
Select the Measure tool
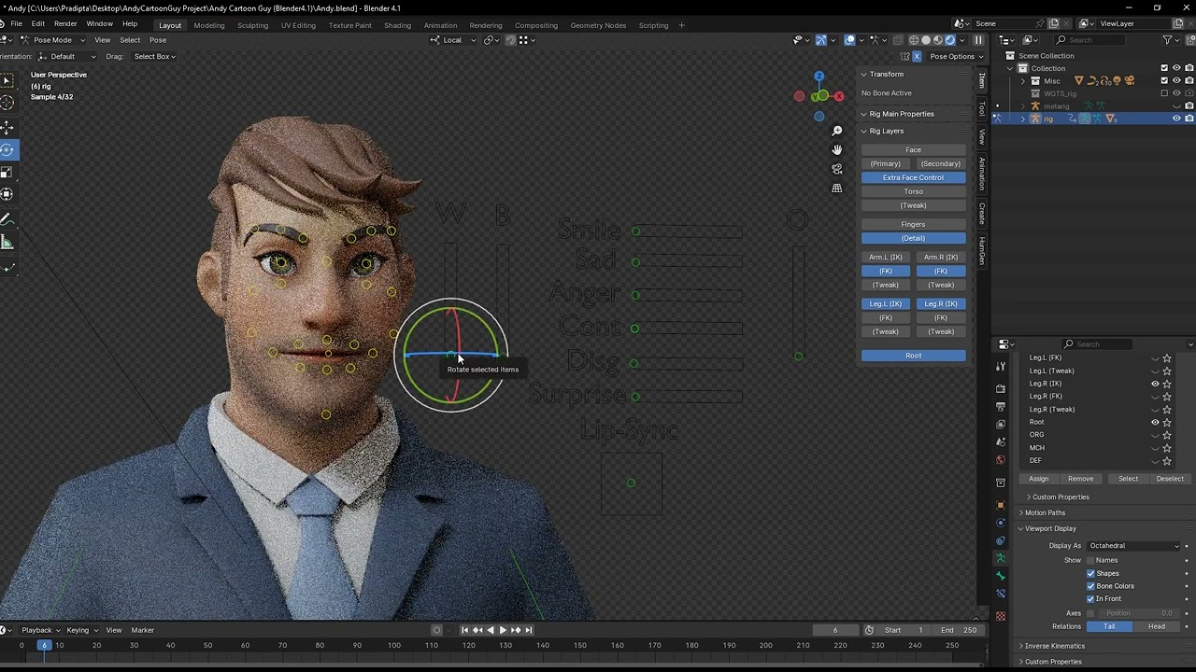(x=7, y=243)
